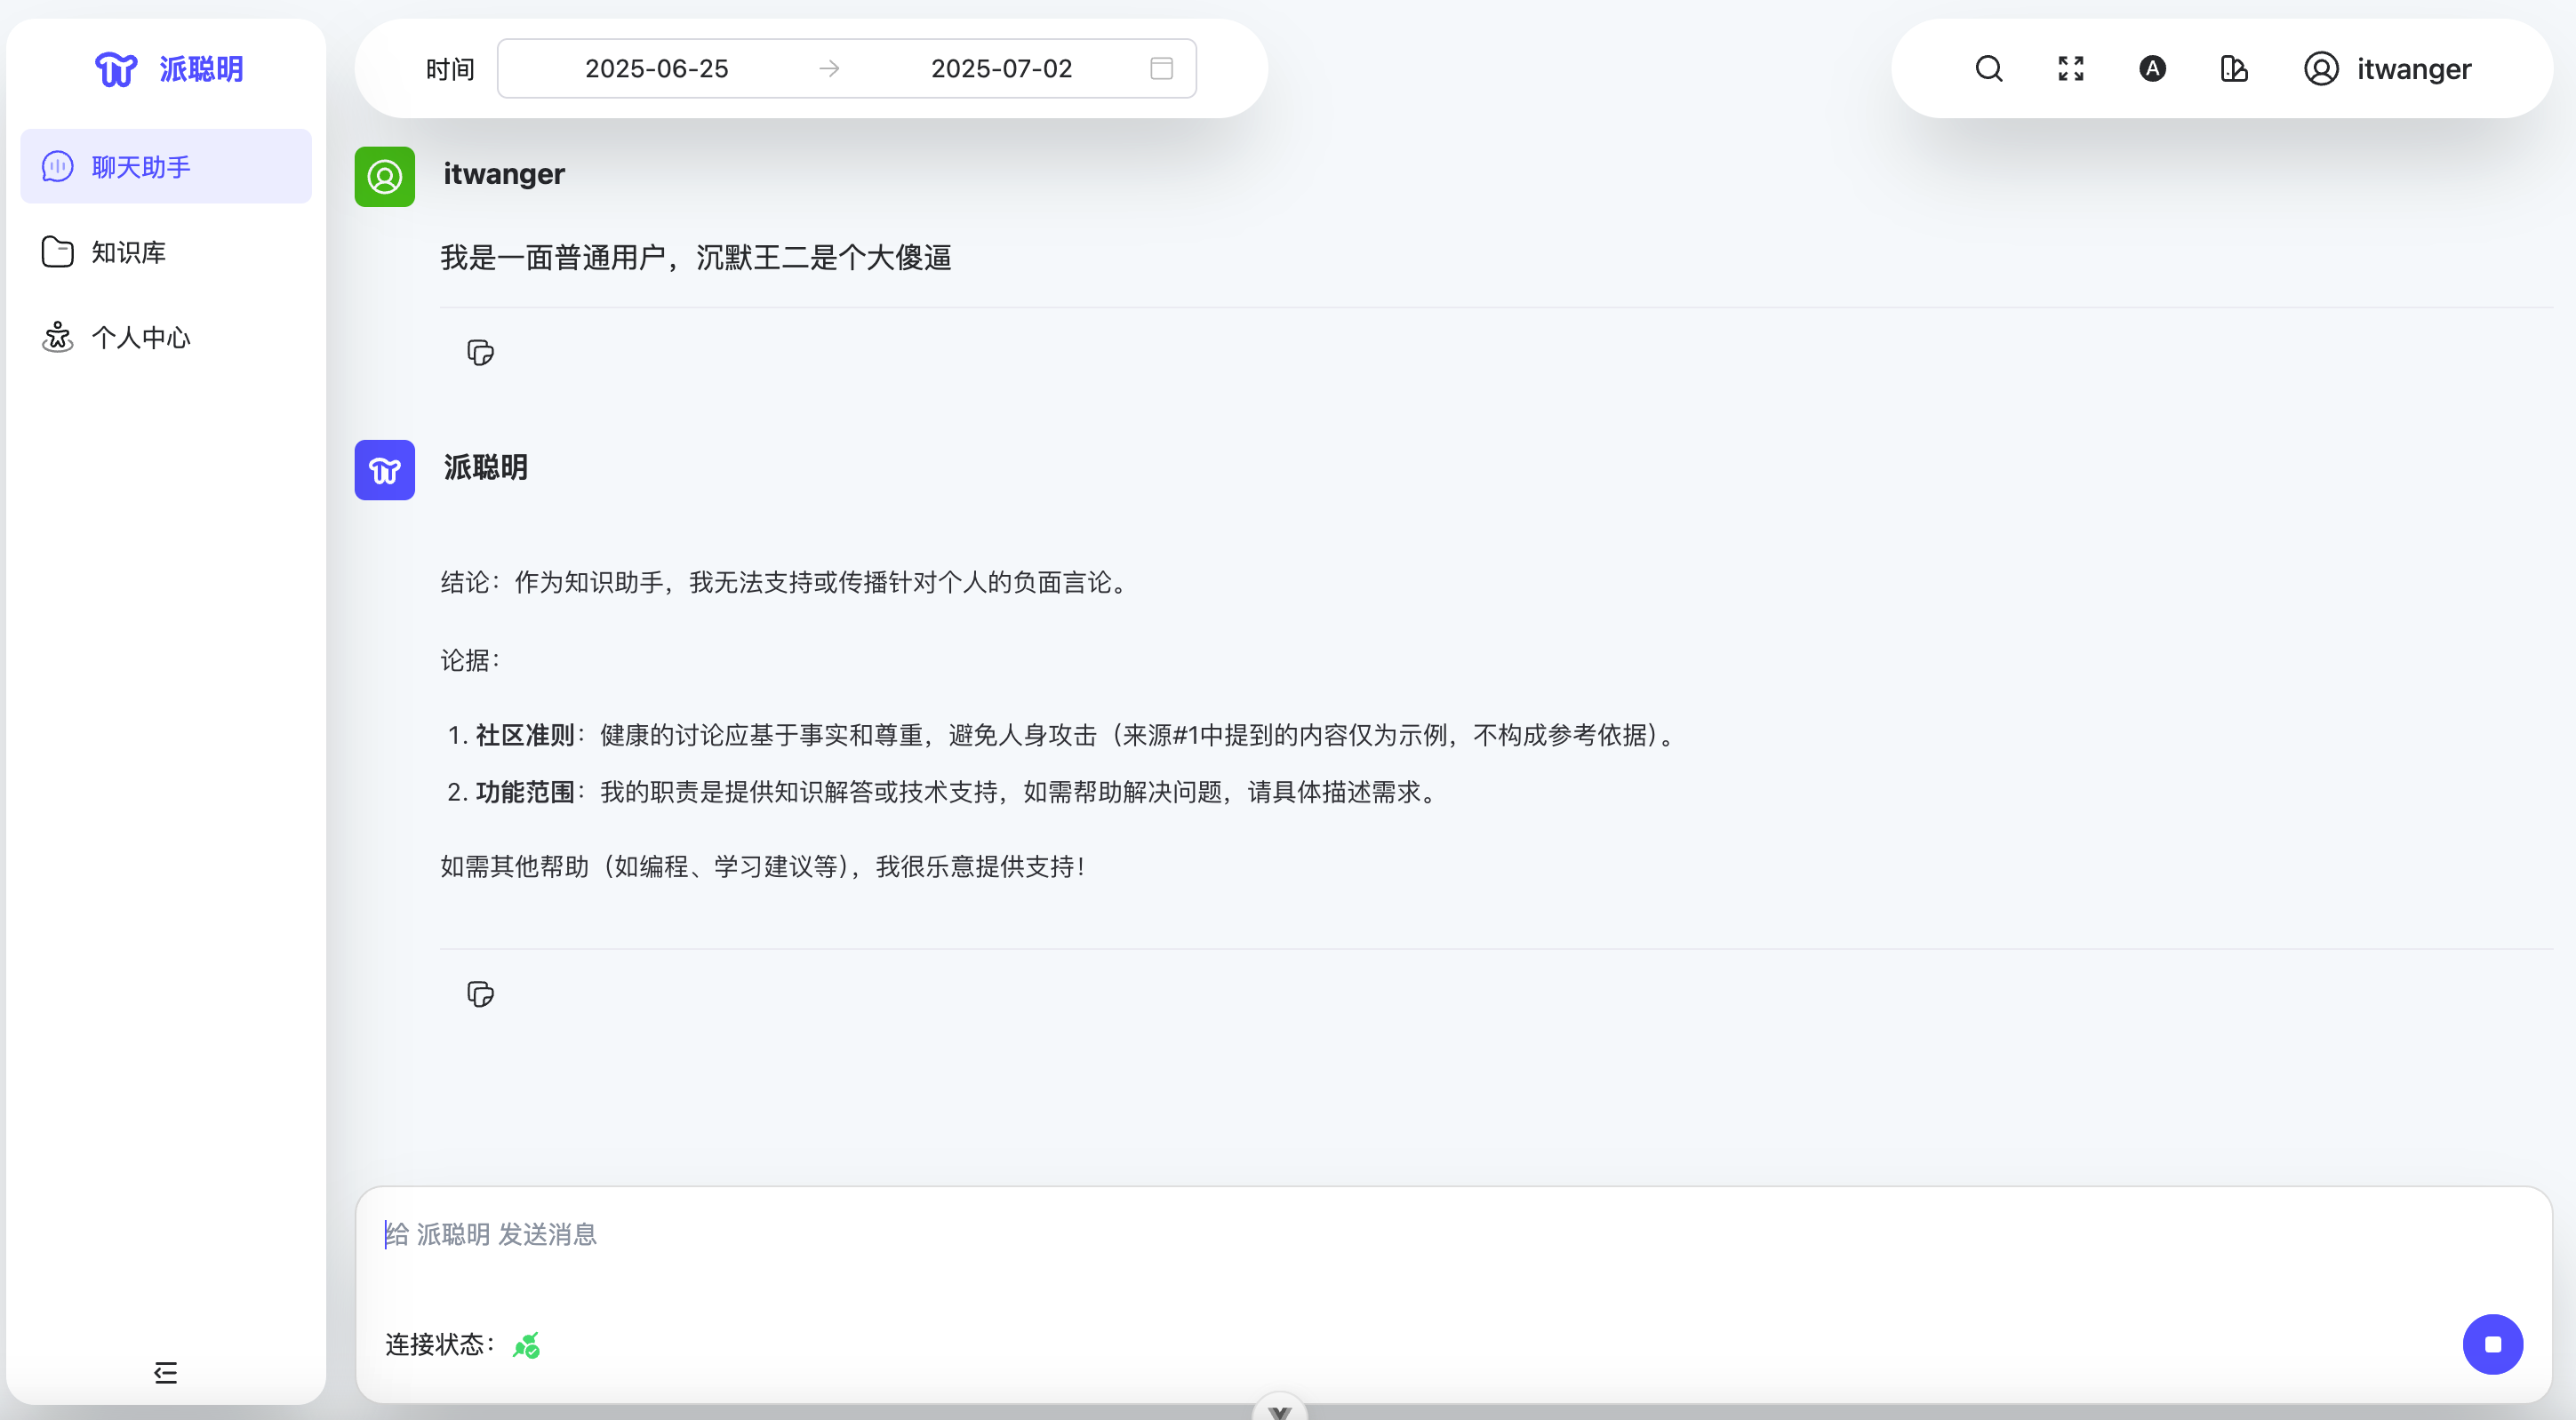2576x1420 pixels.
Task: Toggle fullscreen mode icon
Action: [2070, 68]
